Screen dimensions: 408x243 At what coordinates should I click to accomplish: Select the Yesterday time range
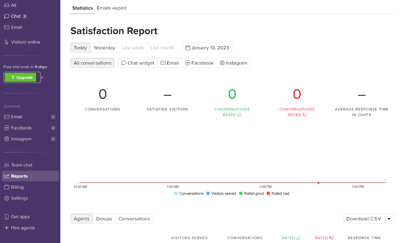pos(104,48)
